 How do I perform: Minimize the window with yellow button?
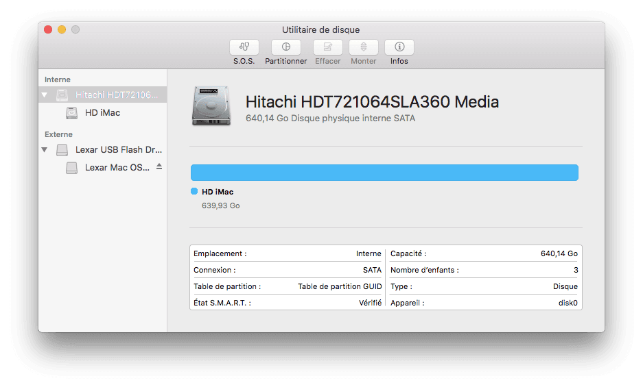click(x=62, y=29)
